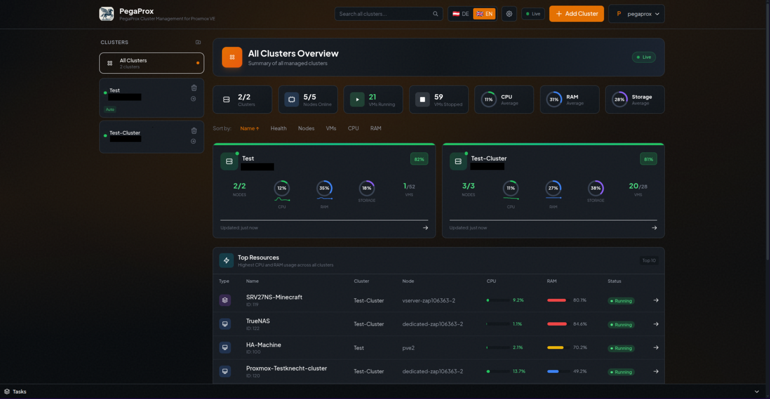The width and height of the screenshot is (770, 399).
Task: Click the add cluster folder icon beside CLUSTERS
Action: [x=198, y=42]
